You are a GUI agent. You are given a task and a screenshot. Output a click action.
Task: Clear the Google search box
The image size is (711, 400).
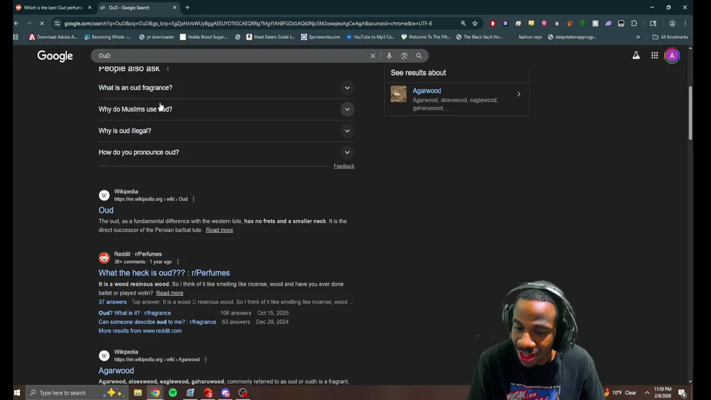pyautogui.click(x=373, y=56)
